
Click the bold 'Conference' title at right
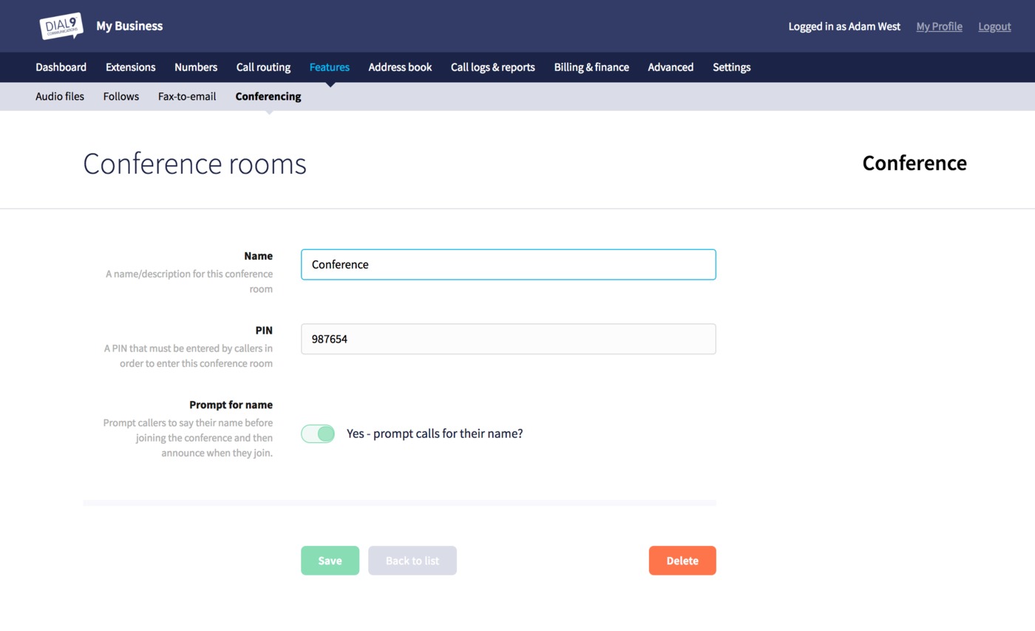click(x=914, y=163)
